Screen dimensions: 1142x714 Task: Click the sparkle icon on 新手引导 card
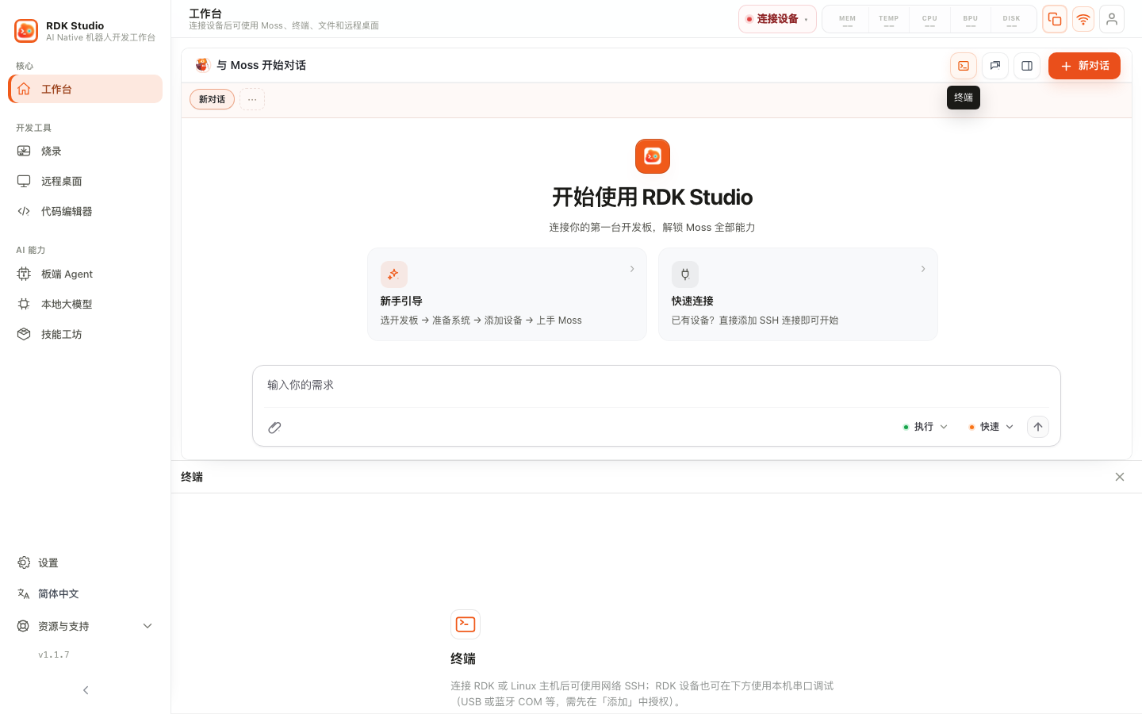(394, 274)
